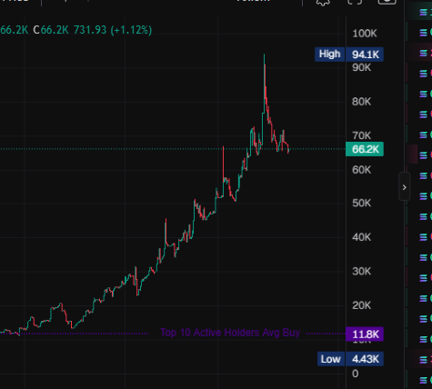
Task: Click the close value C66.2K in the legend
Action: 51,30
